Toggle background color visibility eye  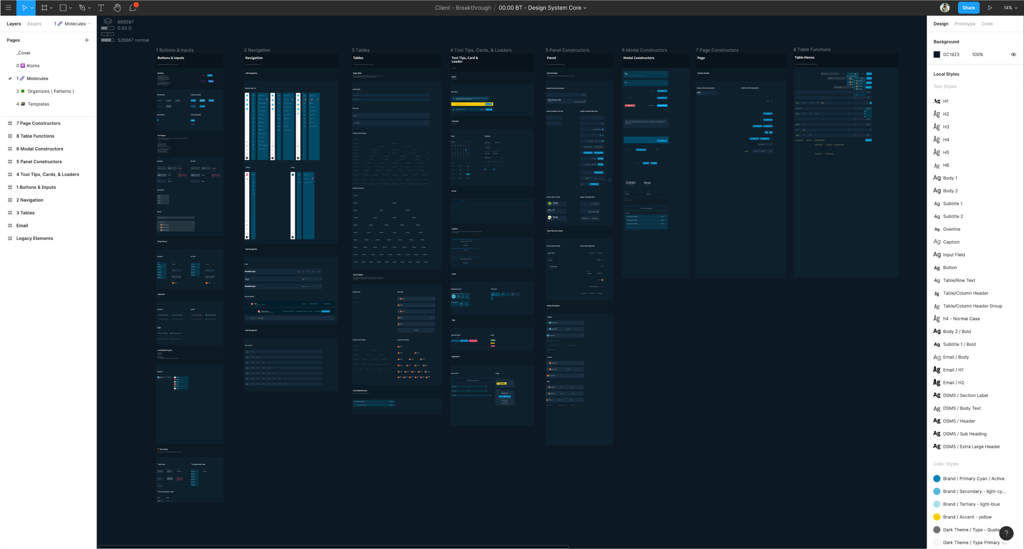tap(1013, 54)
